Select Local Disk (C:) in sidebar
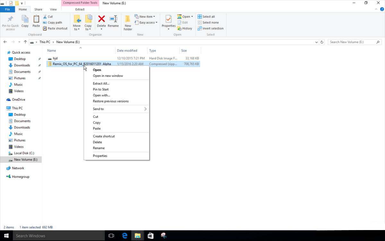This screenshot has height=241, width=385. (x=24, y=153)
